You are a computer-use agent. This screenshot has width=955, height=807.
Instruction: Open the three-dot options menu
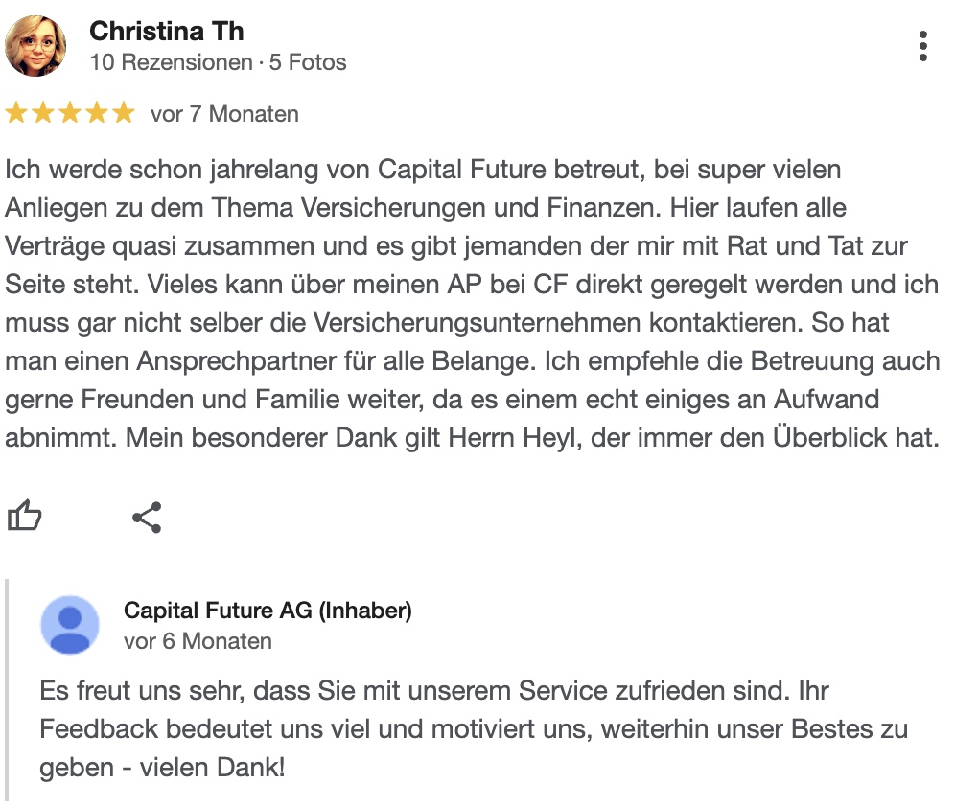click(922, 46)
